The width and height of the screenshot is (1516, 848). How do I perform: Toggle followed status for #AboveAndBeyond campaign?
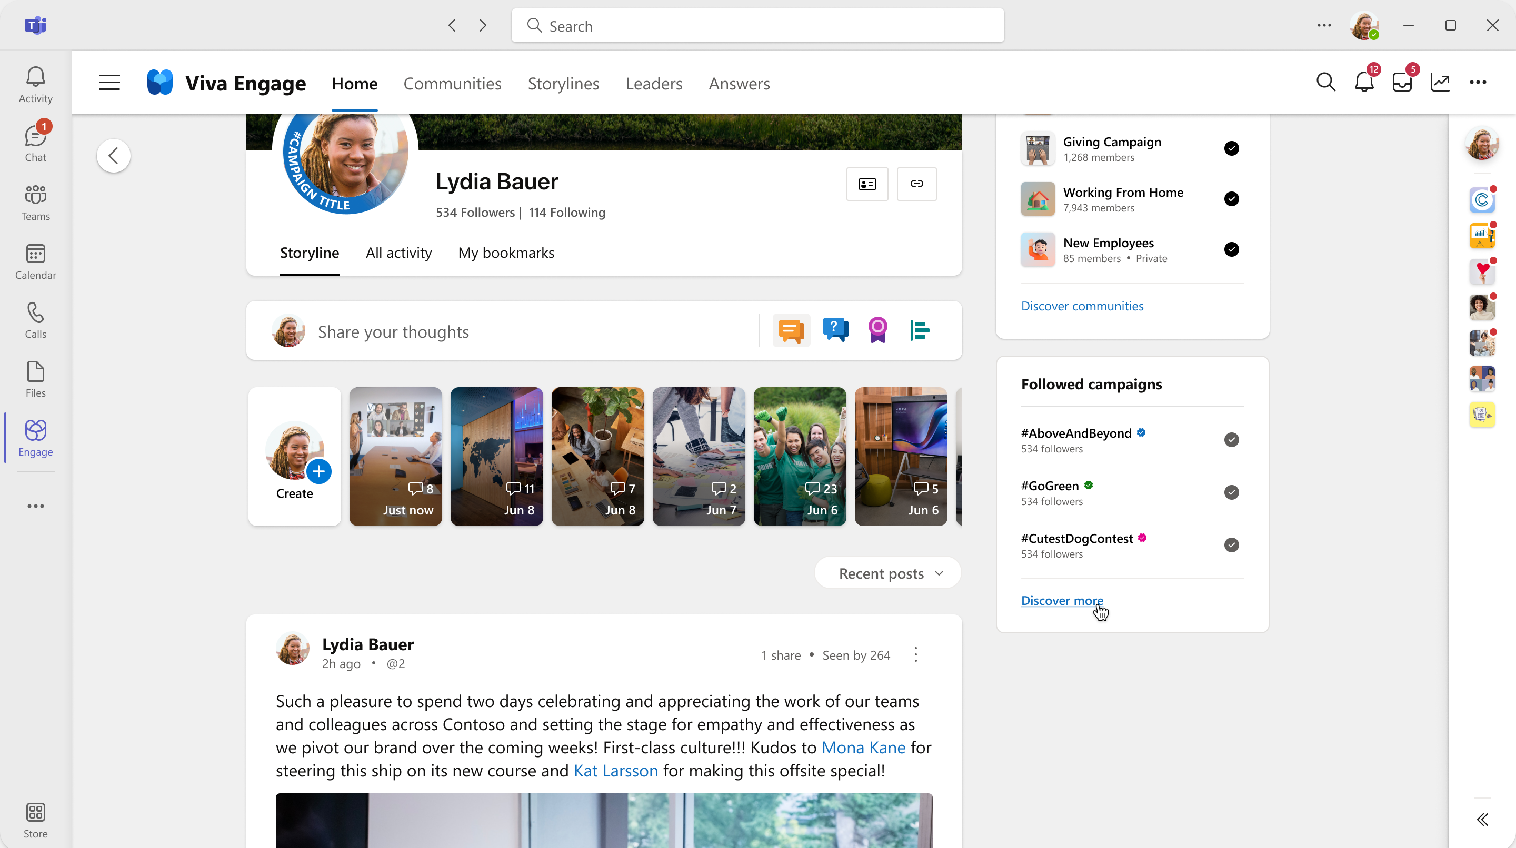tap(1232, 439)
